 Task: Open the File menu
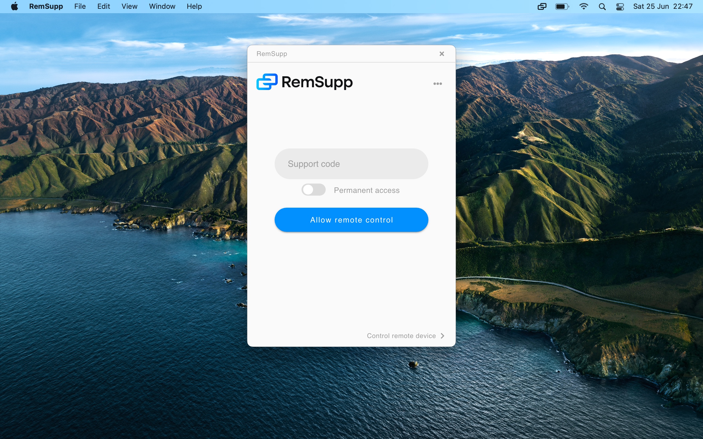(x=80, y=6)
